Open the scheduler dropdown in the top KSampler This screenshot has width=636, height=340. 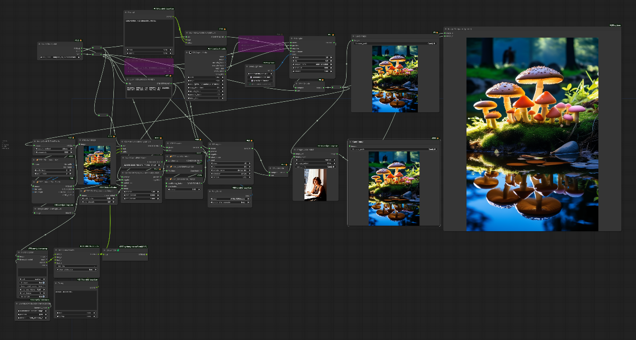coord(311,68)
